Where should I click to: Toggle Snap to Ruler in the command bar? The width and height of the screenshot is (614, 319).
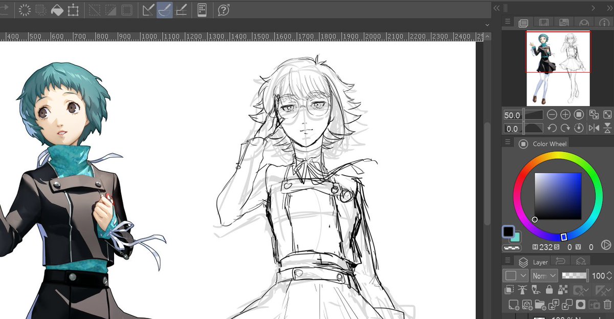tap(148, 10)
